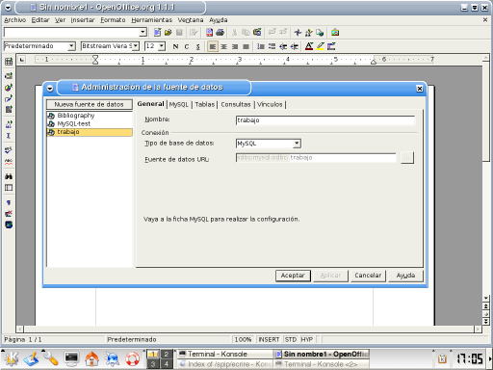Image resolution: width=493 pixels, height=370 pixels.
Task: Click the Data sources icon in left toolbar
Action: [9, 188]
